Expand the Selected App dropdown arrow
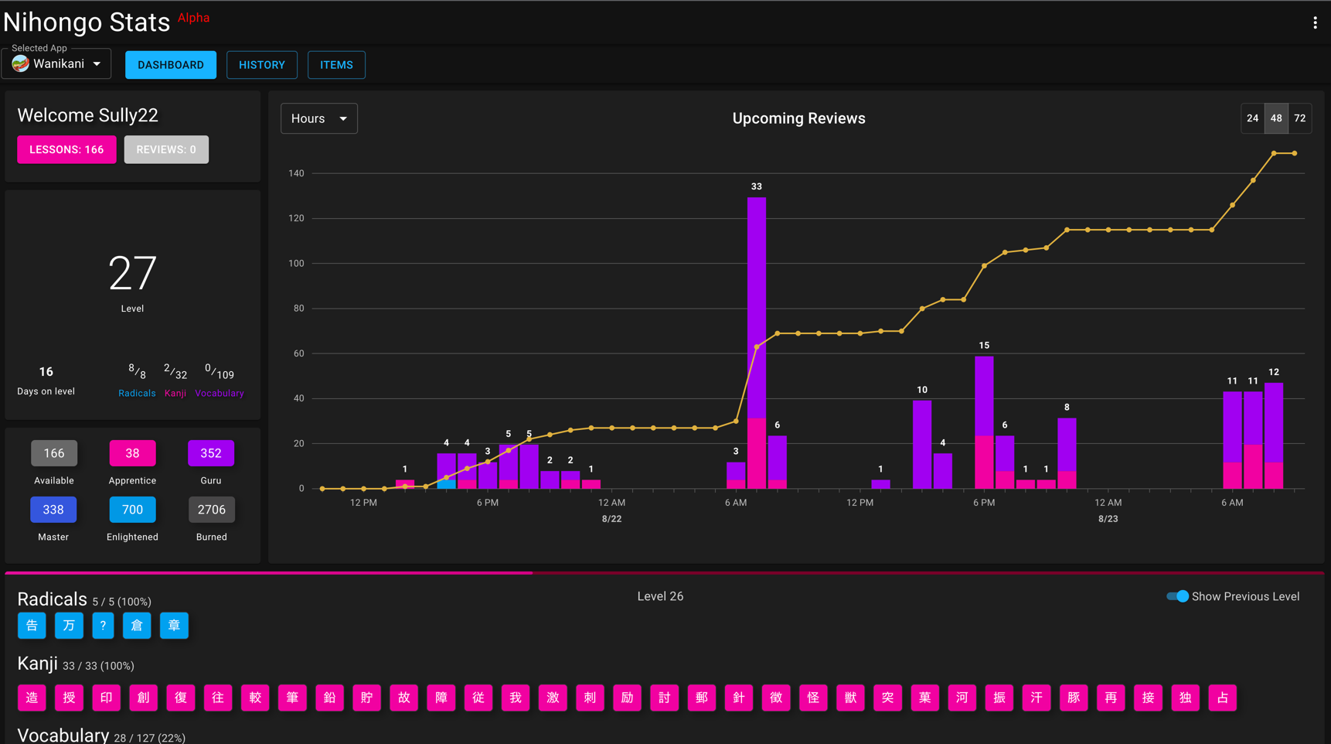 97,64
